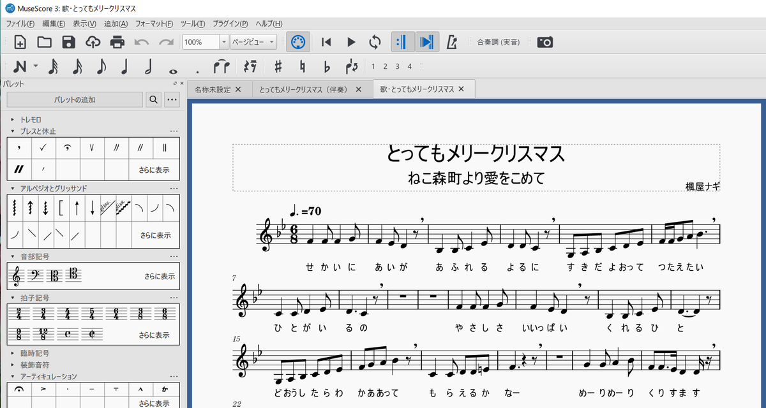This screenshot has width=766, height=408.
Task: Toggle pan score during playback
Action: pos(427,42)
